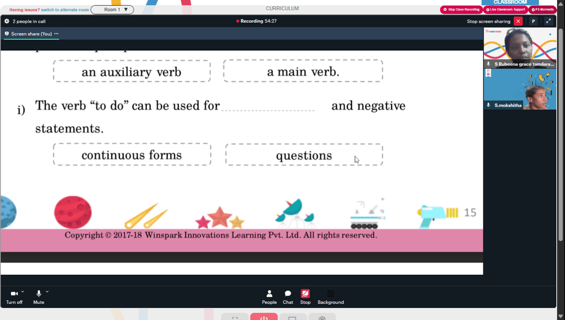This screenshot has height=320, width=565.
Task: Click the screen icon right of power button
Action: [x=292, y=317]
